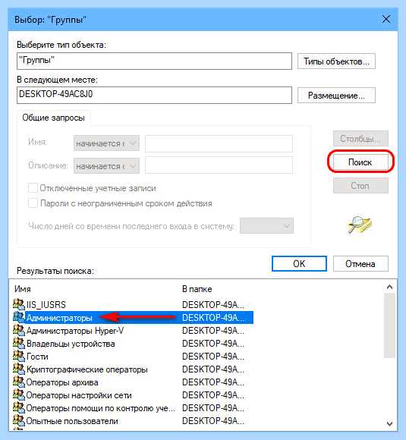Confirm selection with the OK button

[x=299, y=263]
